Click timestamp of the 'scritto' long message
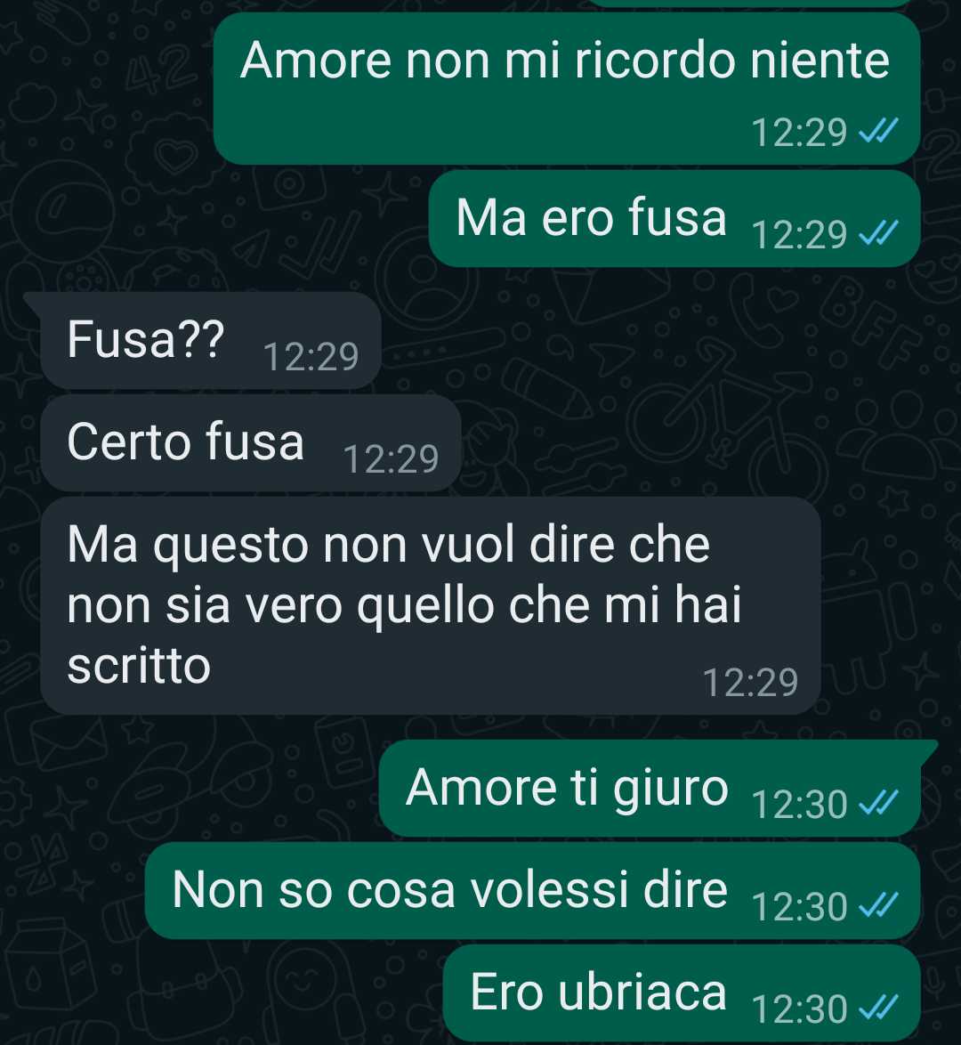The height and width of the screenshot is (1045, 961). 750,683
